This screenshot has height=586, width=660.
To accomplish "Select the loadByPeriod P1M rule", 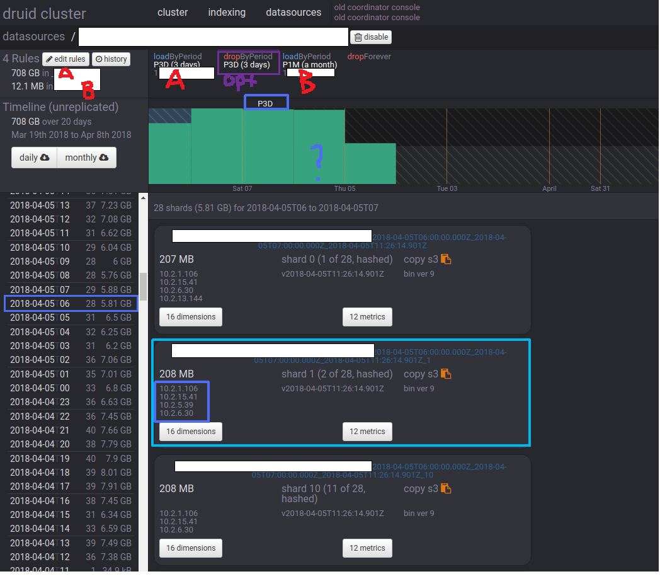I will (x=310, y=60).
